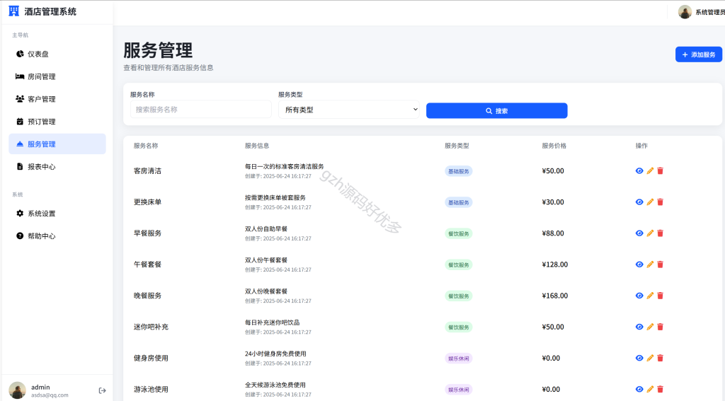Click the 添加服务 button

[699, 54]
